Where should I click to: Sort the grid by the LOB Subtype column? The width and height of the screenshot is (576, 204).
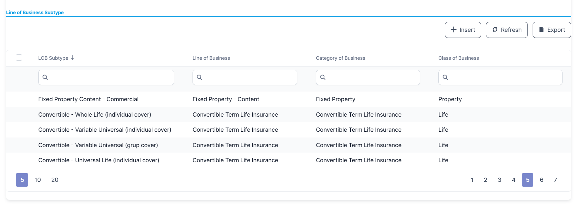pyautogui.click(x=53, y=58)
